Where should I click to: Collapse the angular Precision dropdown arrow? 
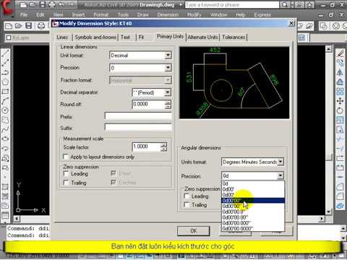[280, 175]
